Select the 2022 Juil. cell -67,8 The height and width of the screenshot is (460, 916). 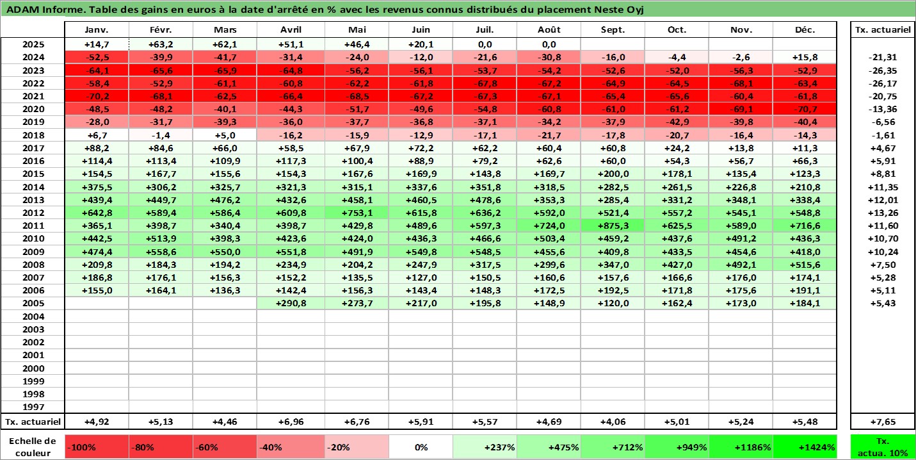point(485,83)
